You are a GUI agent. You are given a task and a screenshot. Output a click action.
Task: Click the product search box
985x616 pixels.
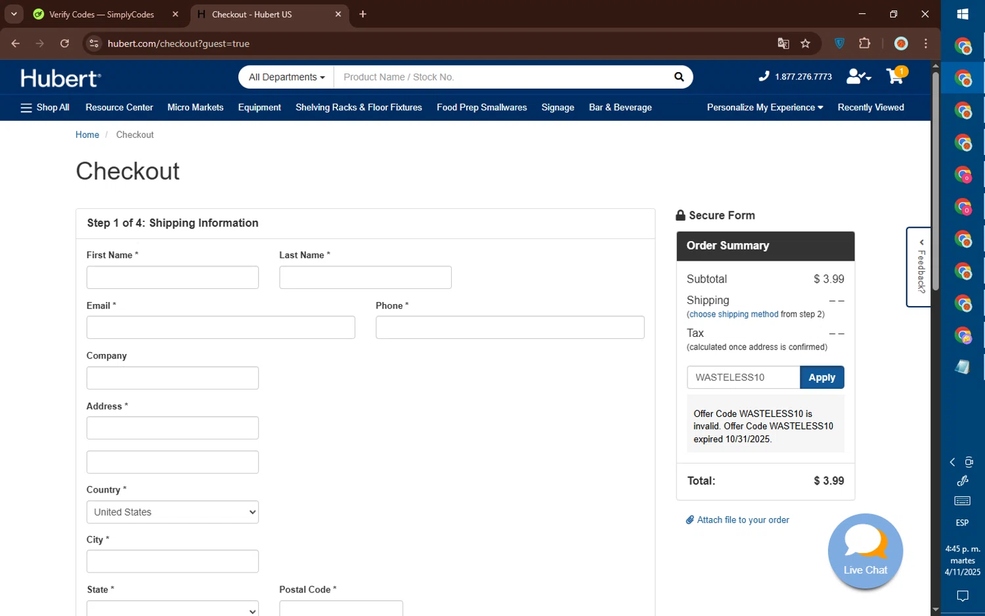pyautogui.click(x=502, y=77)
